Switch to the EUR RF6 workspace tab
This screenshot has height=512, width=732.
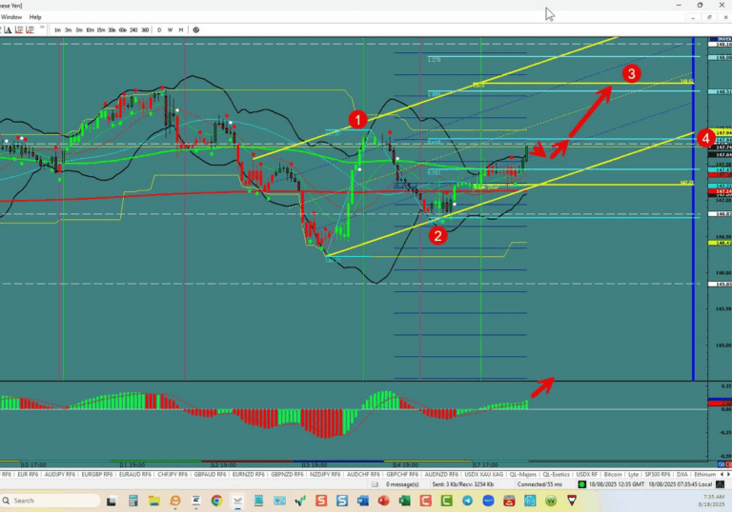(x=28, y=474)
